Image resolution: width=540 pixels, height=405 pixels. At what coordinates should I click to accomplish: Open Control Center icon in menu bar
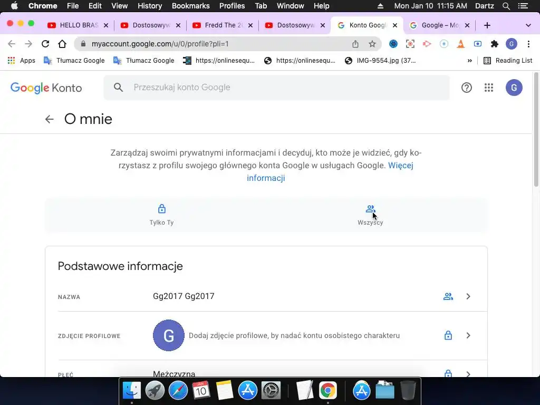coord(523,6)
